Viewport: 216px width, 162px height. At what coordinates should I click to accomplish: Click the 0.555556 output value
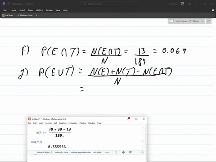coord(57,147)
